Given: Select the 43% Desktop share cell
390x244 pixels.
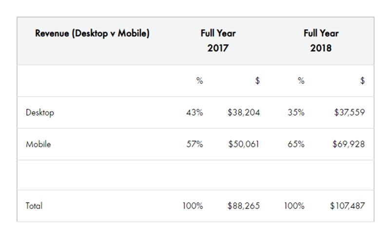Looking at the screenshot, I should pos(195,113).
